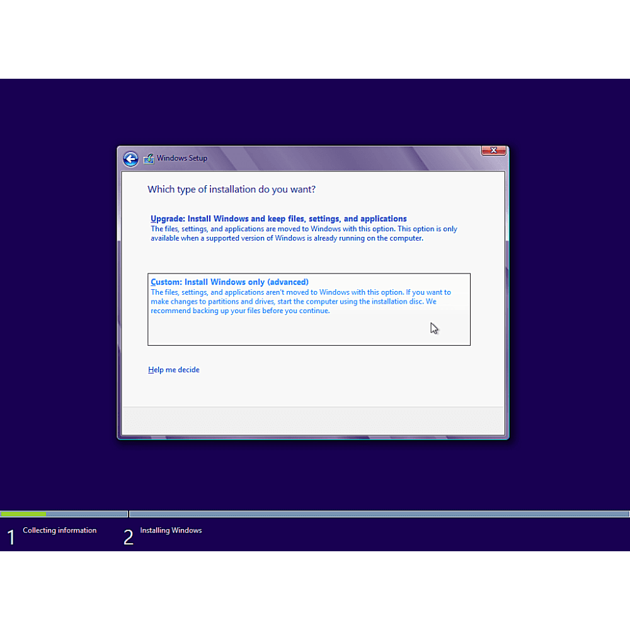Click the Installing Windows step label
The width and height of the screenshot is (630, 630).
[171, 530]
